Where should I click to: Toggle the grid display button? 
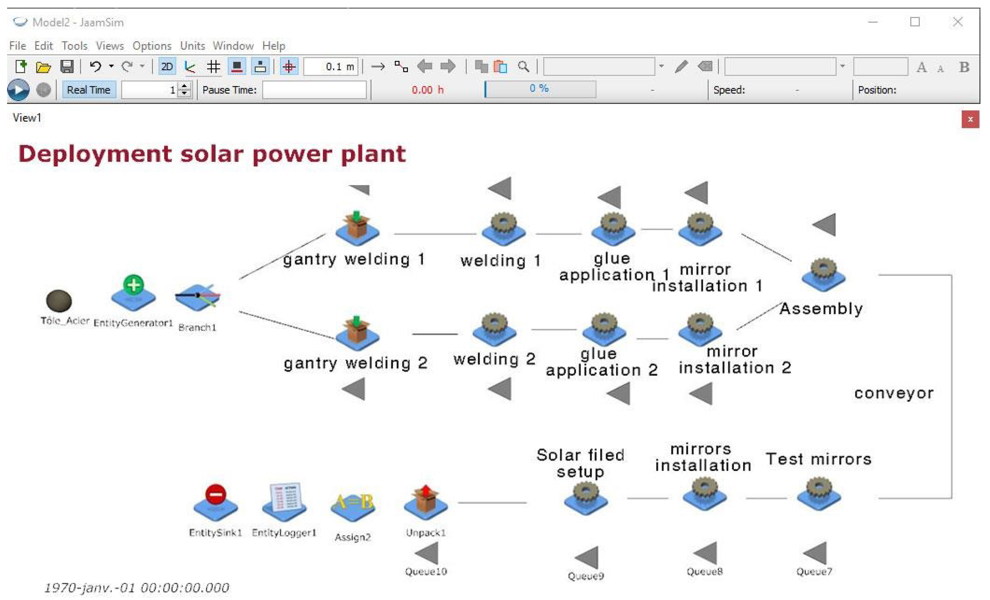coord(214,67)
